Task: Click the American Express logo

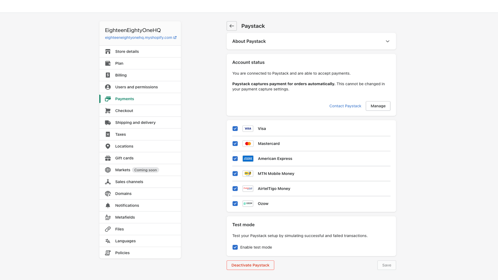Action: [x=248, y=159]
